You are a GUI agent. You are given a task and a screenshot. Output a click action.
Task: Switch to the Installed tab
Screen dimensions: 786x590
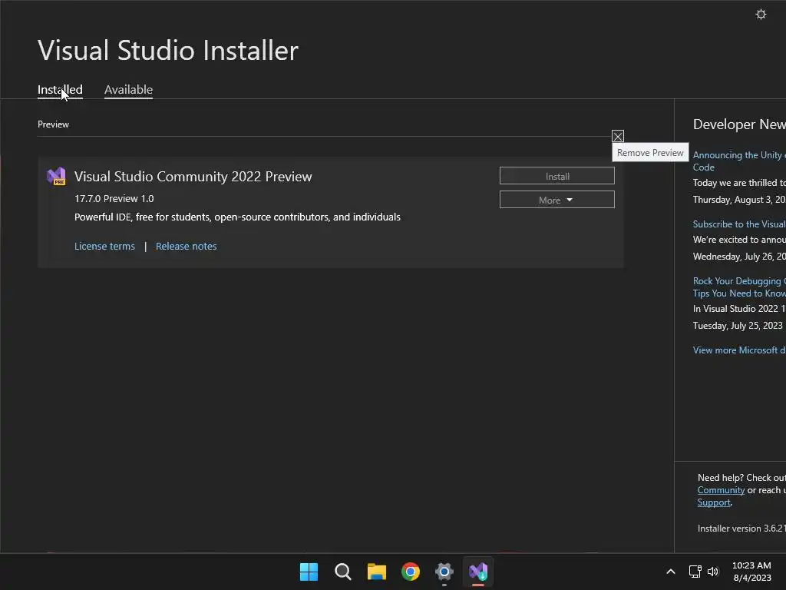60,90
